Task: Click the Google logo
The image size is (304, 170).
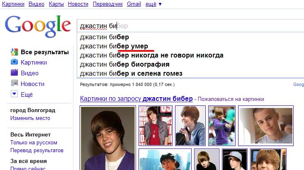Action: (x=38, y=26)
